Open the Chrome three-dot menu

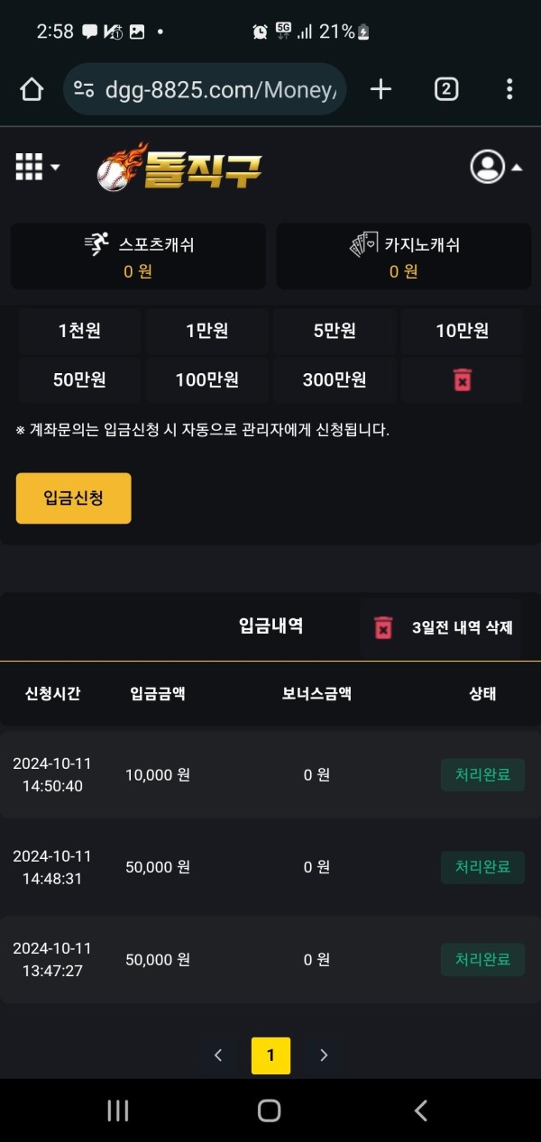click(x=509, y=88)
